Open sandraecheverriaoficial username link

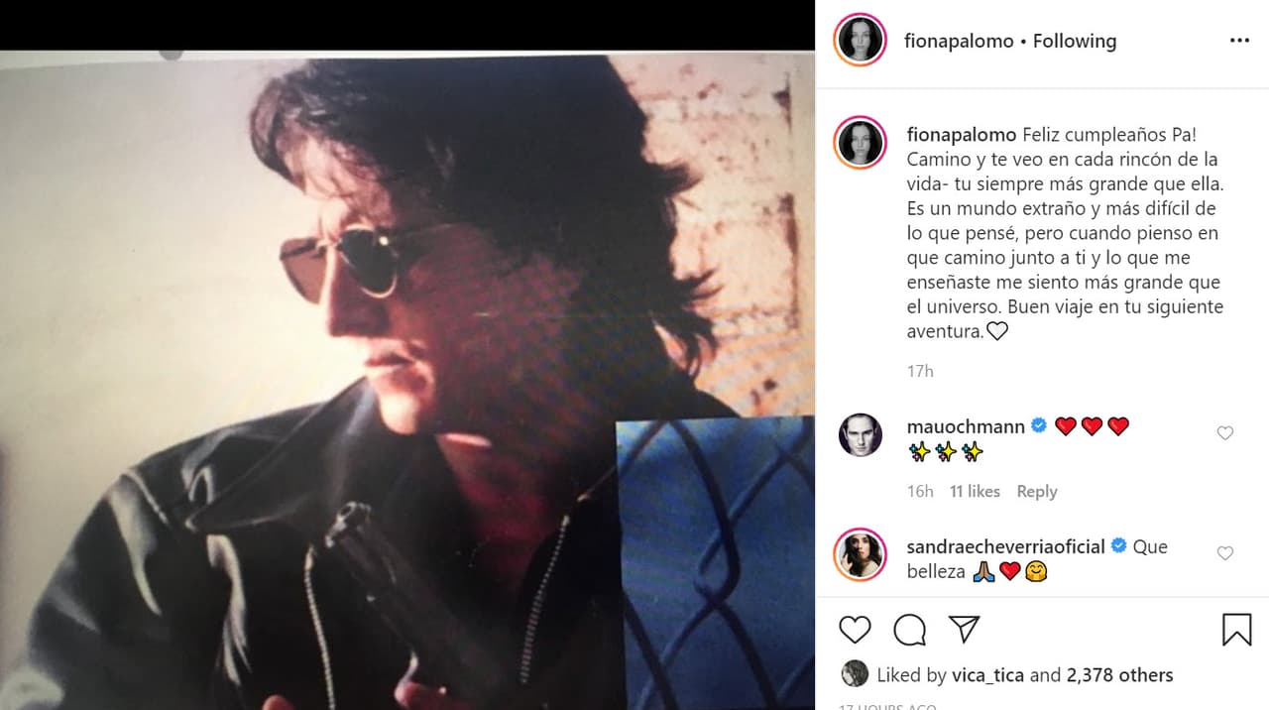click(1005, 546)
